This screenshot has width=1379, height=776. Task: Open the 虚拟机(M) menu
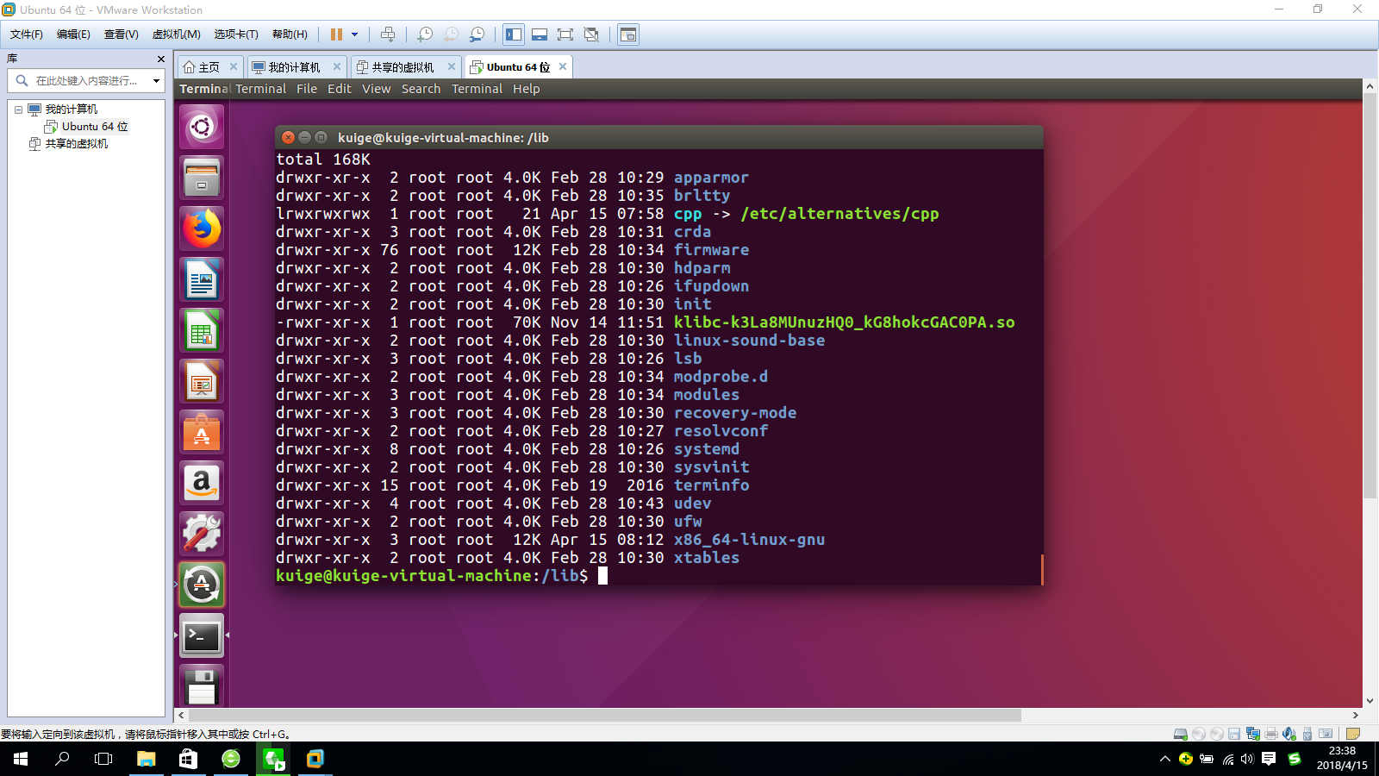click(177, 34)
